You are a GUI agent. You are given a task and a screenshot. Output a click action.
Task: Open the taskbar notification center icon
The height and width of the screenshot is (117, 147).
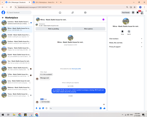click(x=143, y=115)
